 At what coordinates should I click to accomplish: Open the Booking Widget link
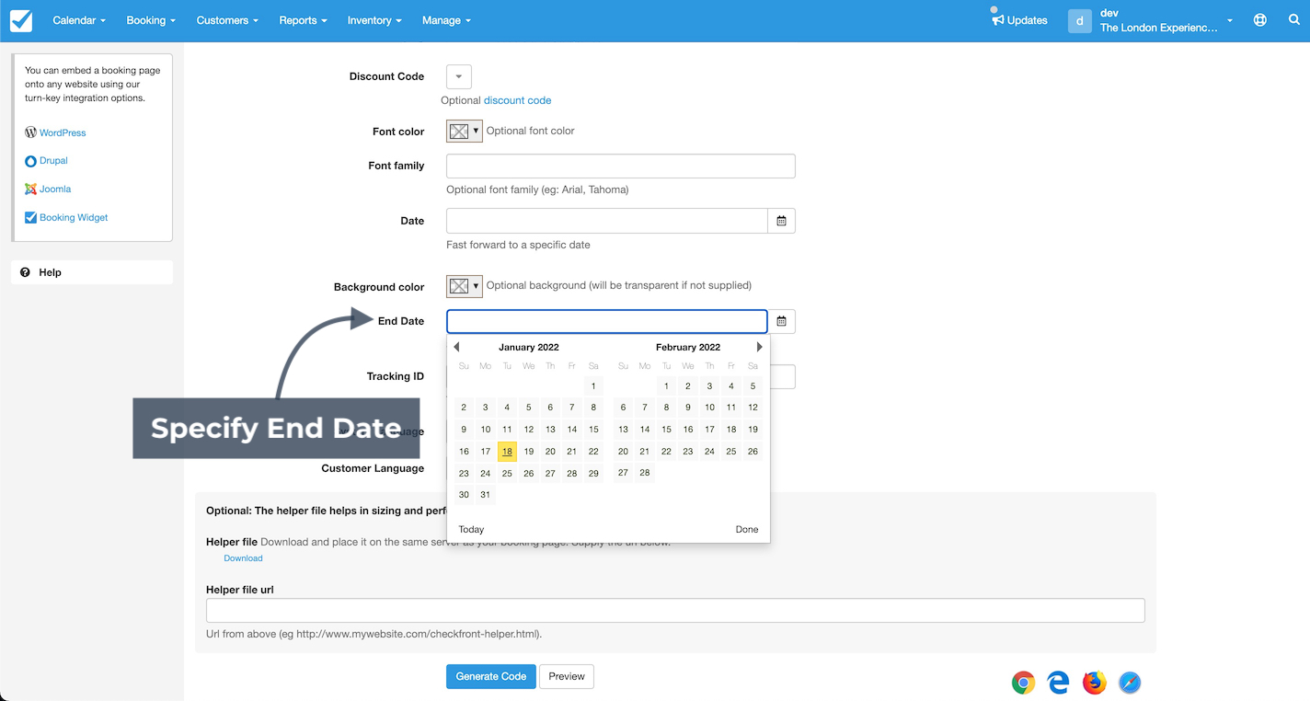[x=74, y=217]
